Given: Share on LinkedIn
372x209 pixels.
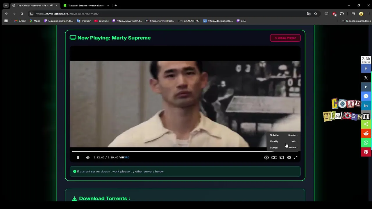Looking at the screenshot, I should (366, 106).
